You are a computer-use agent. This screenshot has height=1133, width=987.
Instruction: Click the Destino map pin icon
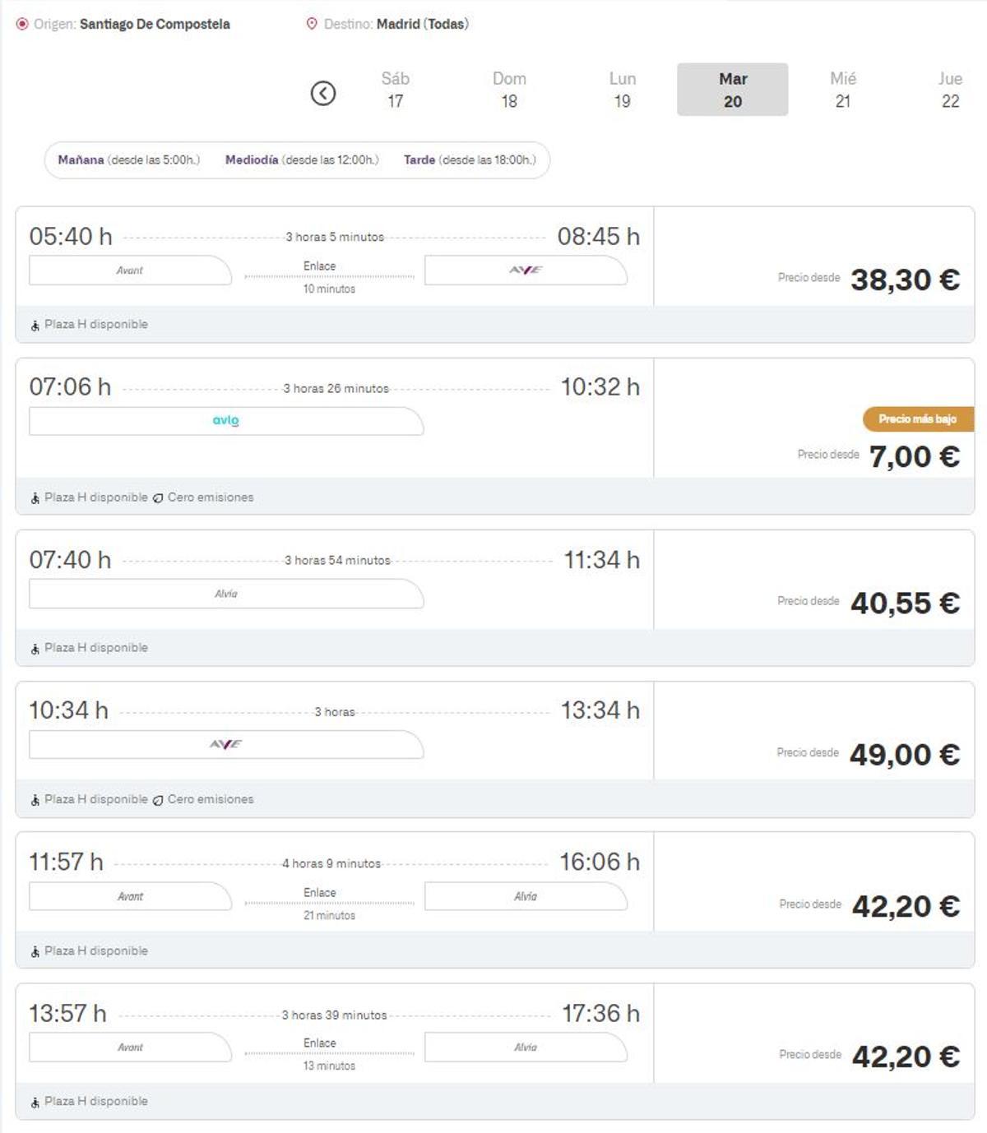coord(313,24)
